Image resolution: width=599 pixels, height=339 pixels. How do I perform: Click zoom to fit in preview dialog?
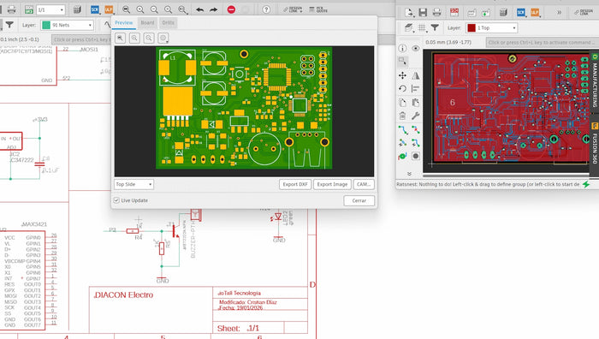pyautogui.click(x=121, y=38)
